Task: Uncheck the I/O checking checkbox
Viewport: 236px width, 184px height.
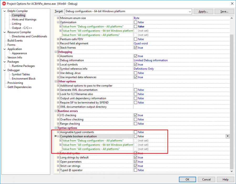Action: [135, 115]
